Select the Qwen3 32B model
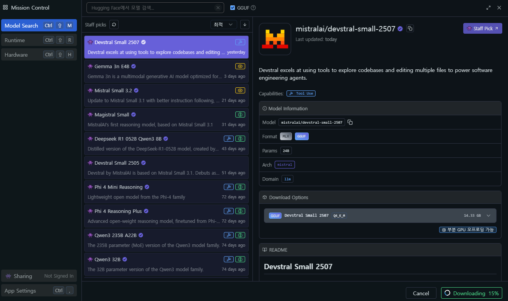 point(166,264)
